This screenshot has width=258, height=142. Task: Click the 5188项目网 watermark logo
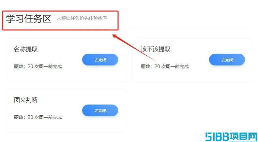231,136
